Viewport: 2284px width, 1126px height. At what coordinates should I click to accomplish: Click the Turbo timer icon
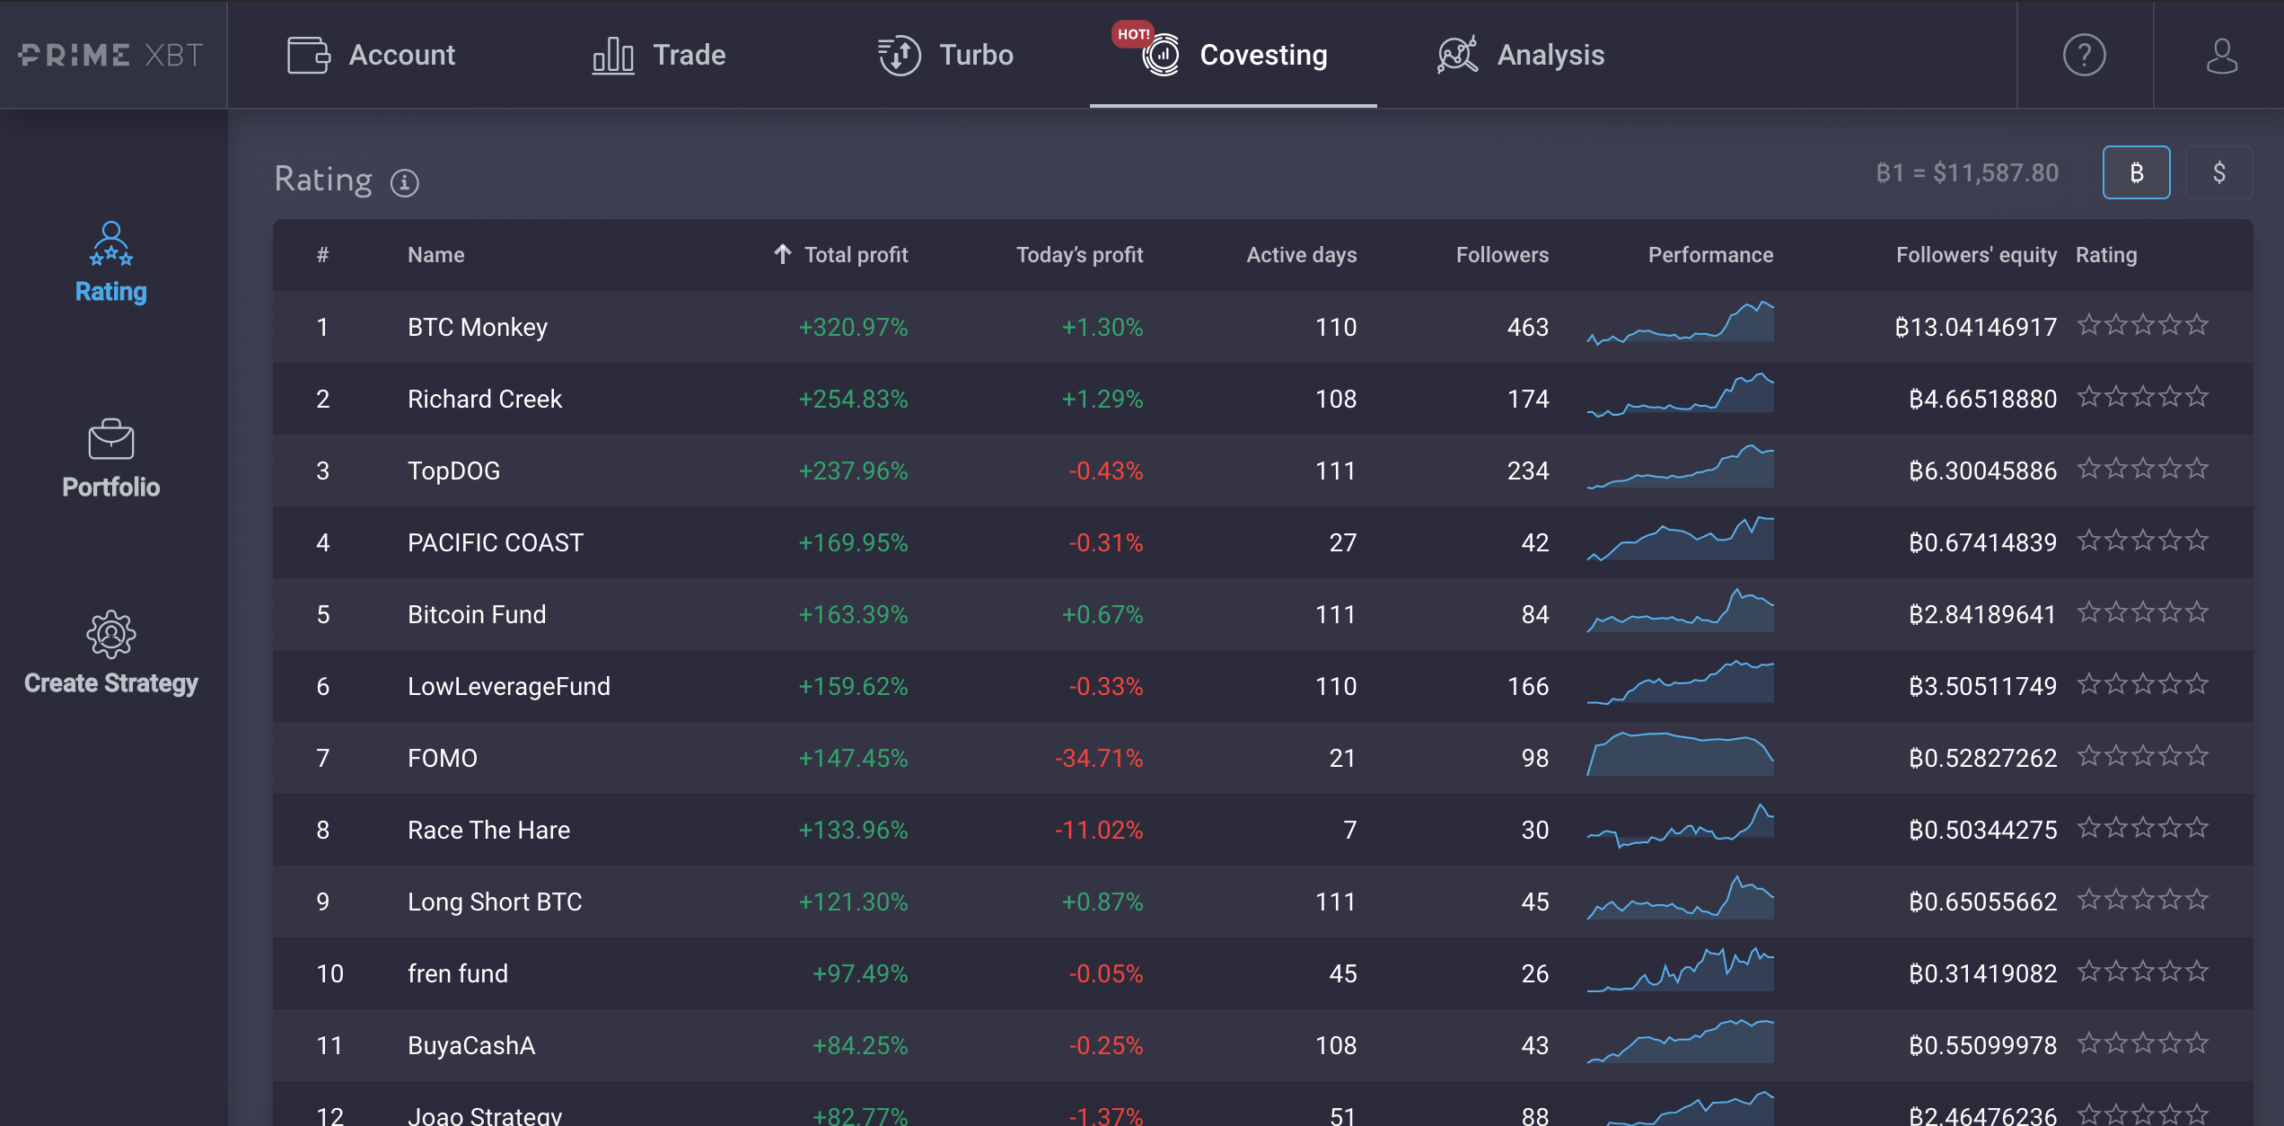pos(899,56)
